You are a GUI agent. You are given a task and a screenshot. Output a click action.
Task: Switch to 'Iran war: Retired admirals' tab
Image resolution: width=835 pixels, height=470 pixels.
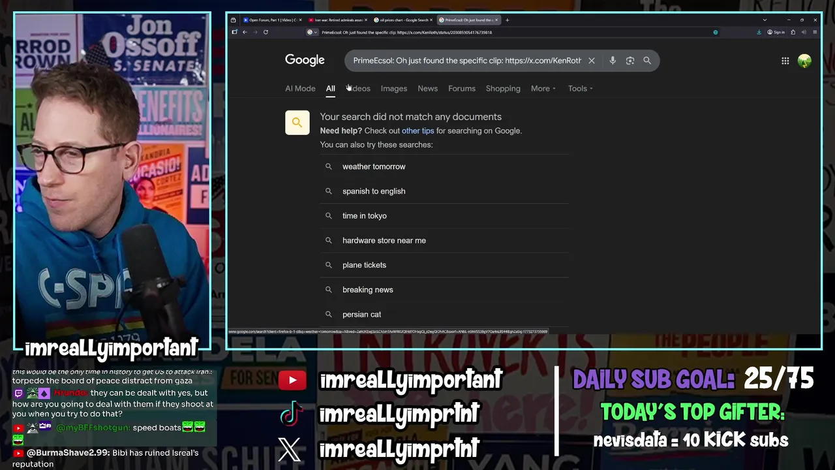point(337,20)
